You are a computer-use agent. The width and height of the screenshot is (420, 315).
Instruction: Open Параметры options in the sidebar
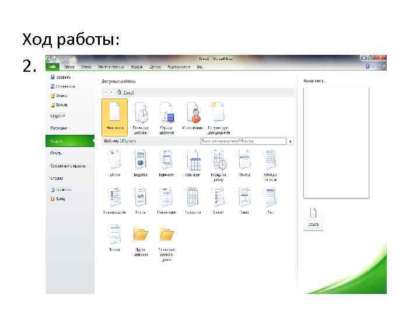point(61,190)
